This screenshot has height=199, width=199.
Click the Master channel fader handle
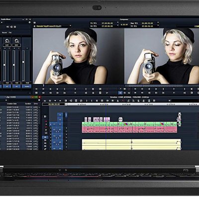click(x=23, y=62)
